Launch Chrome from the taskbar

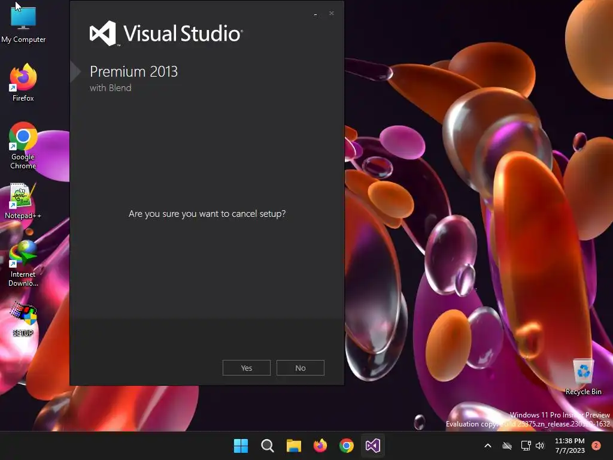347,446
